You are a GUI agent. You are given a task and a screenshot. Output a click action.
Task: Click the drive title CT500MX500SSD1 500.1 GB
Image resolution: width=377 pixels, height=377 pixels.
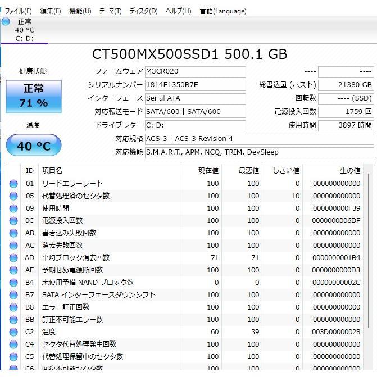[189, 54]
